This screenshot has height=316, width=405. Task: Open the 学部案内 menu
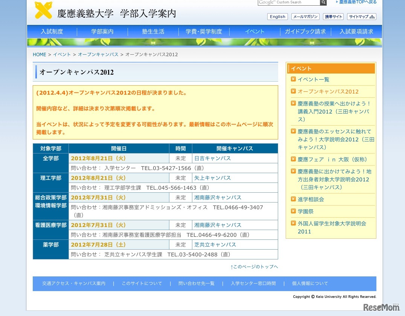(x=102, y=32)
